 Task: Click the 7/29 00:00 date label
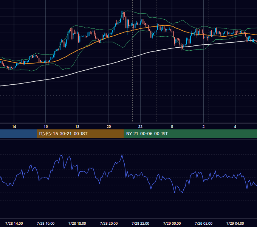coord(172,223)
